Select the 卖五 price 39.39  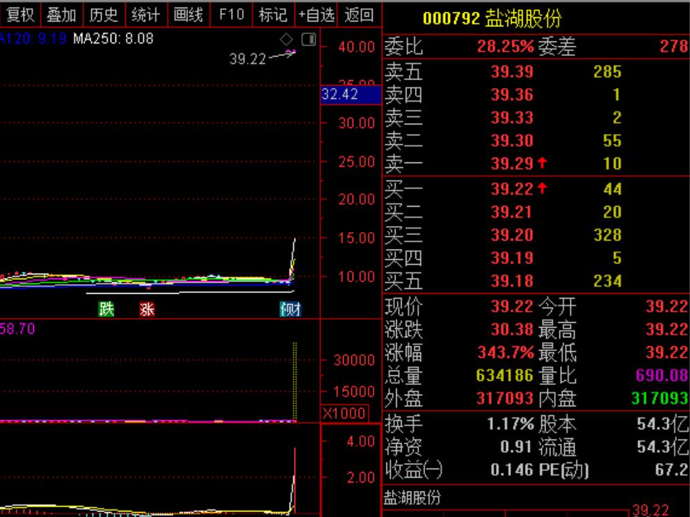tap(512, 72)
